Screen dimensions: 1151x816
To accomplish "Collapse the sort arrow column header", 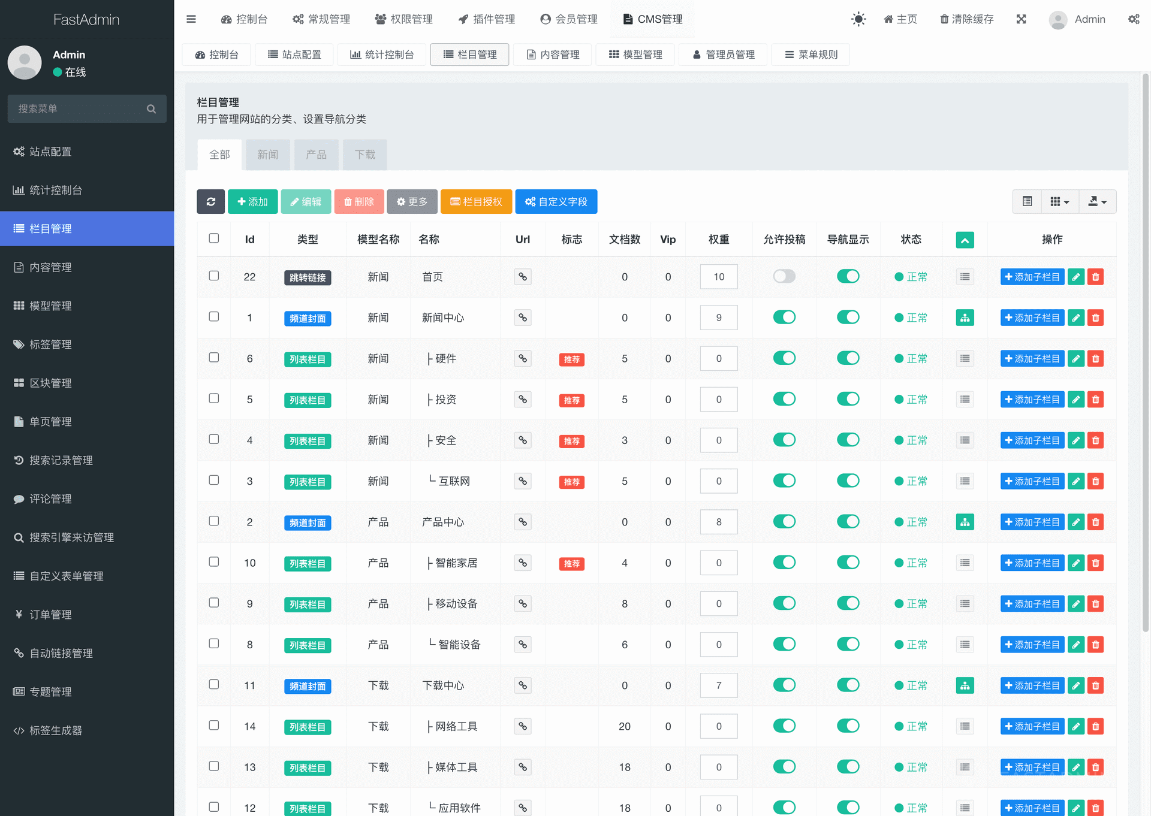I will (965, 239).
